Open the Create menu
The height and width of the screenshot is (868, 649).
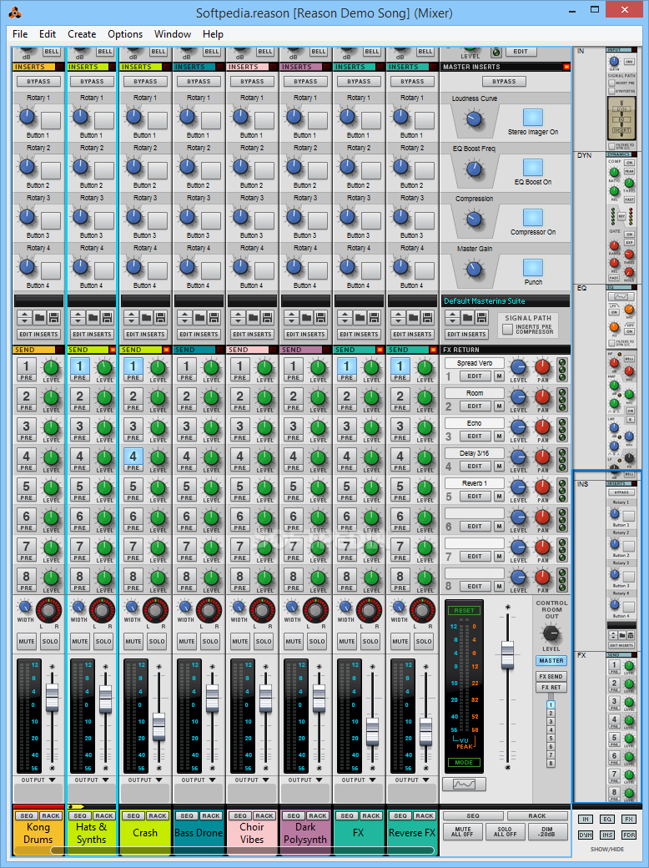[x=82, y=33]
